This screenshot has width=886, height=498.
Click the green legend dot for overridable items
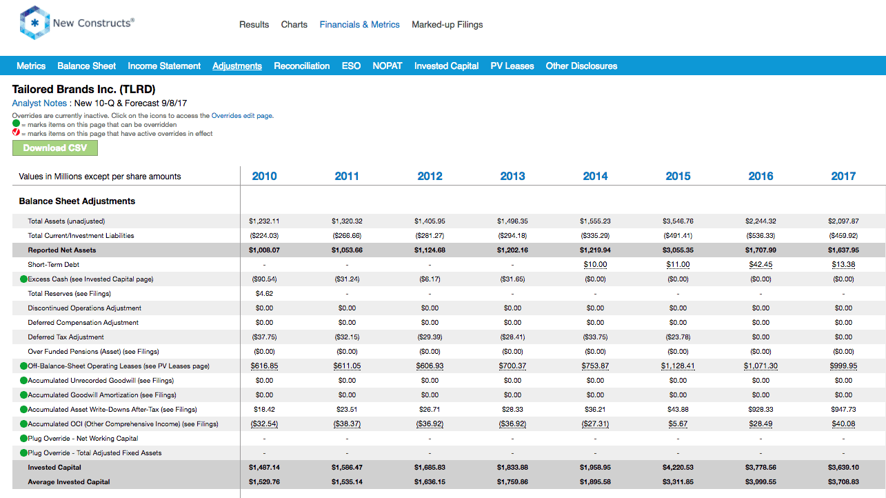click(16, 124)
